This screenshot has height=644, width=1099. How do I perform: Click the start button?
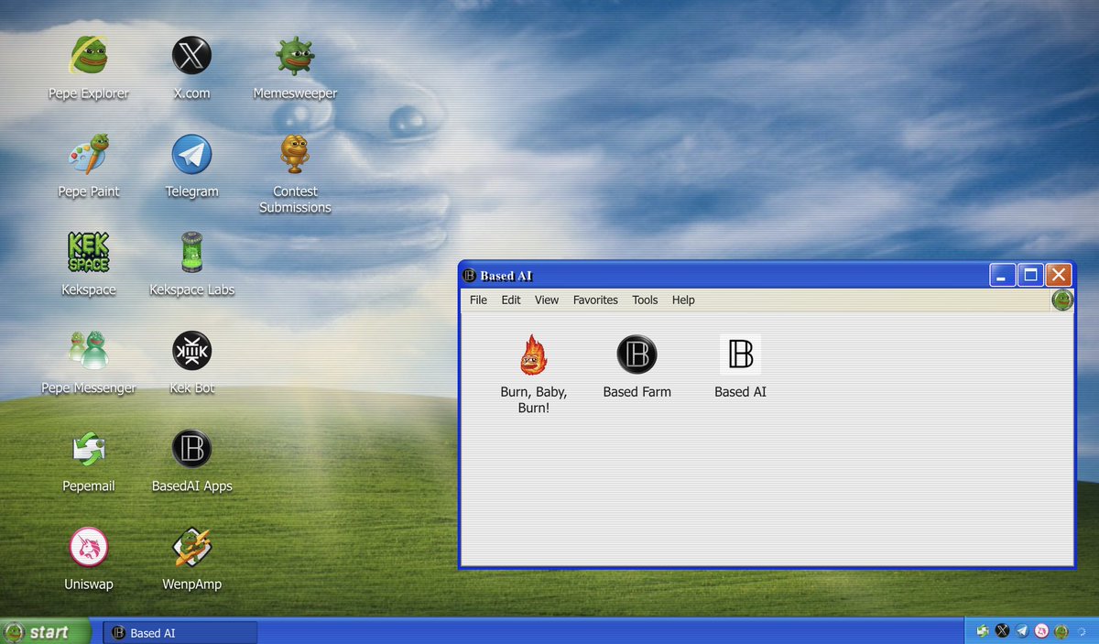[46, 631]
